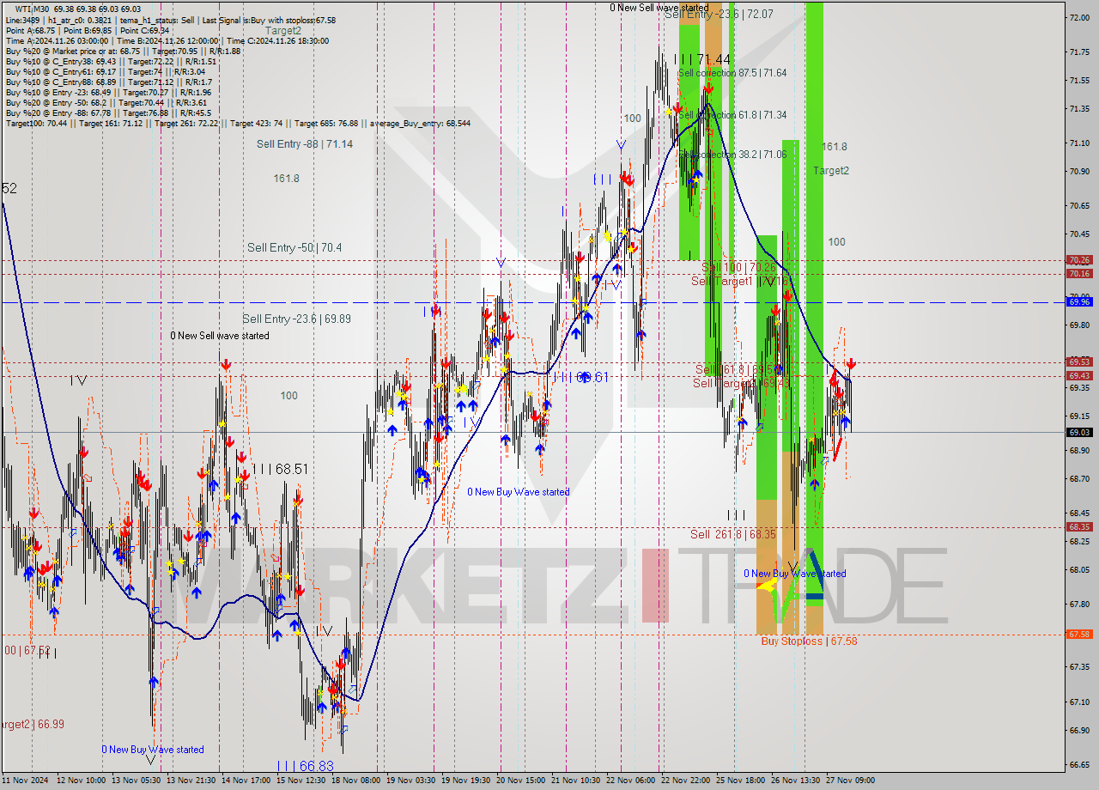The height and width of the screenshot is (790, 1099).
Task: Click the '13 Nov 05:30' time label
Action: coord(137,781)
